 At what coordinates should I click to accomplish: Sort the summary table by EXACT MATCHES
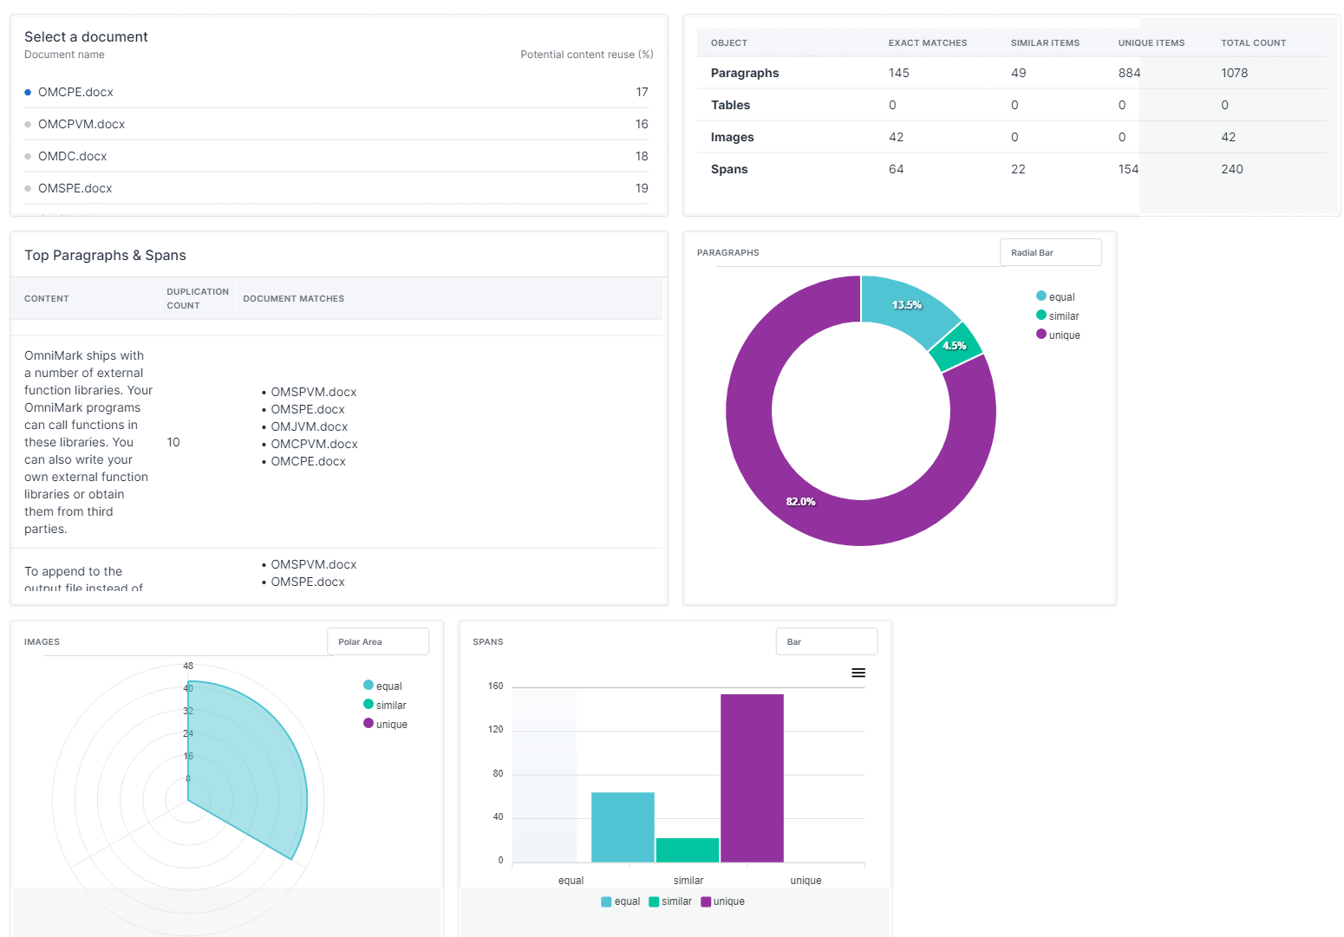pyautogui.click(x=928, y=42)
